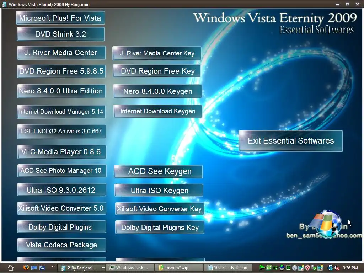Maximize the Windows Vista Eternity window
The height and width of the screenshot is (273, 364).
tap(347, 4)
